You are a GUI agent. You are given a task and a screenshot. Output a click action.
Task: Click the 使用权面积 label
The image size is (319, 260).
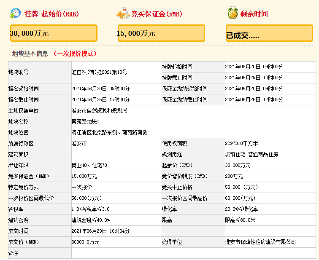[x=174, y=143]
